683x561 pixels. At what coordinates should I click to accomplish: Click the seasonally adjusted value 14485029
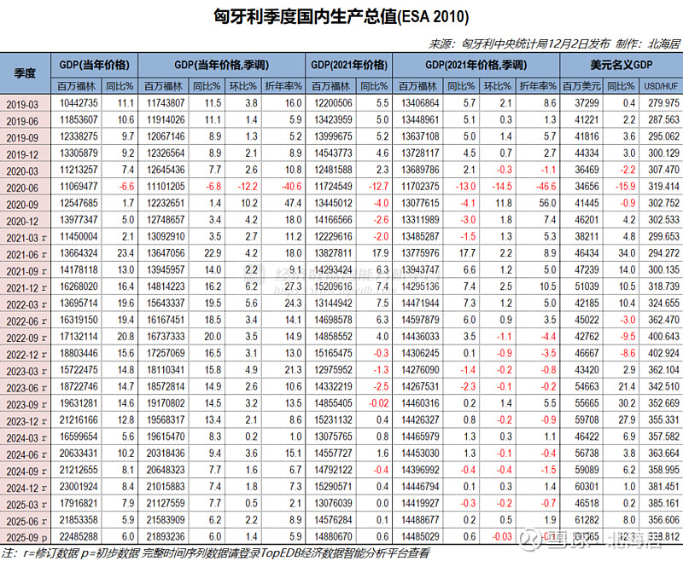click(x=420, y=536)
